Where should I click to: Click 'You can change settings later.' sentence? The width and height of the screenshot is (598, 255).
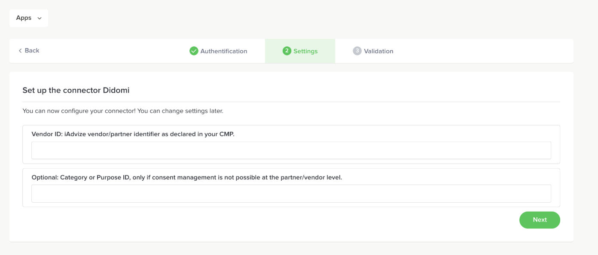tap(180, 111)
